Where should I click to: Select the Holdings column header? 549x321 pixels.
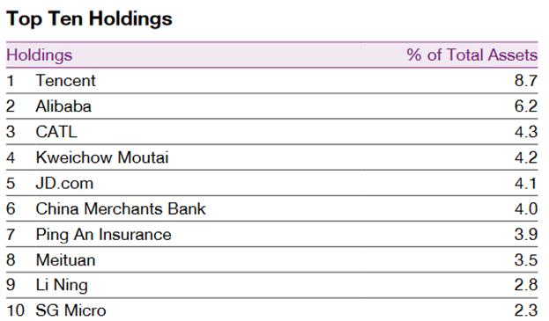[x=40, y=55]
